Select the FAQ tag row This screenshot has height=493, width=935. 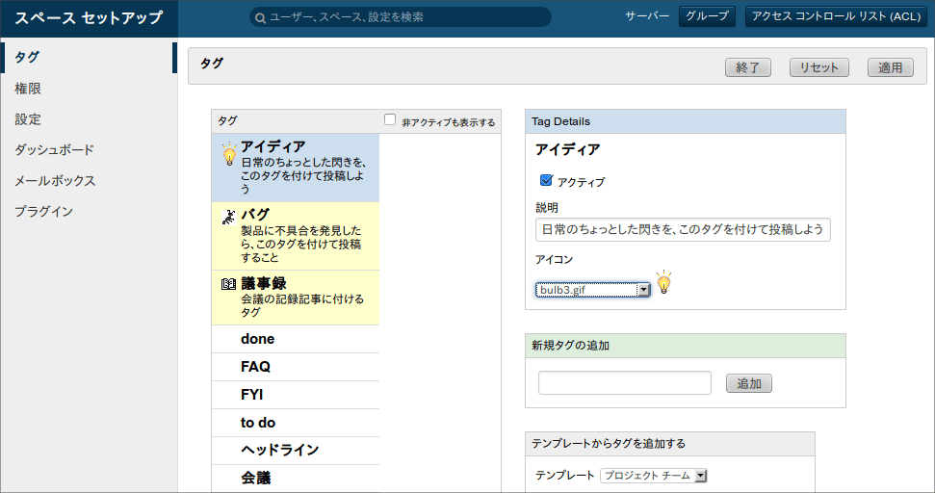click(296, 367)
